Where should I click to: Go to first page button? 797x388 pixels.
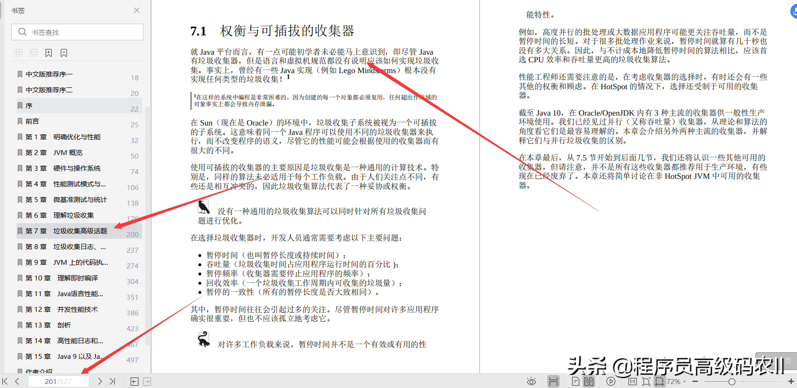[5, 381]
